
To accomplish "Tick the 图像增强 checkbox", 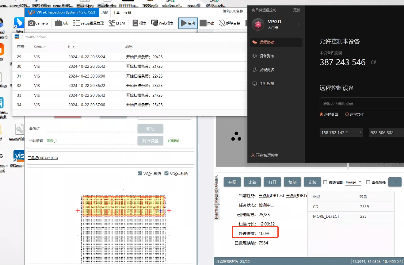I will click(x=368, y=182).
